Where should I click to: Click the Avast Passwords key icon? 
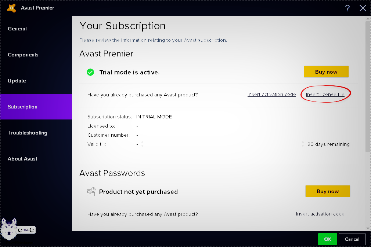pyautogui.click(x=91, y=192)
